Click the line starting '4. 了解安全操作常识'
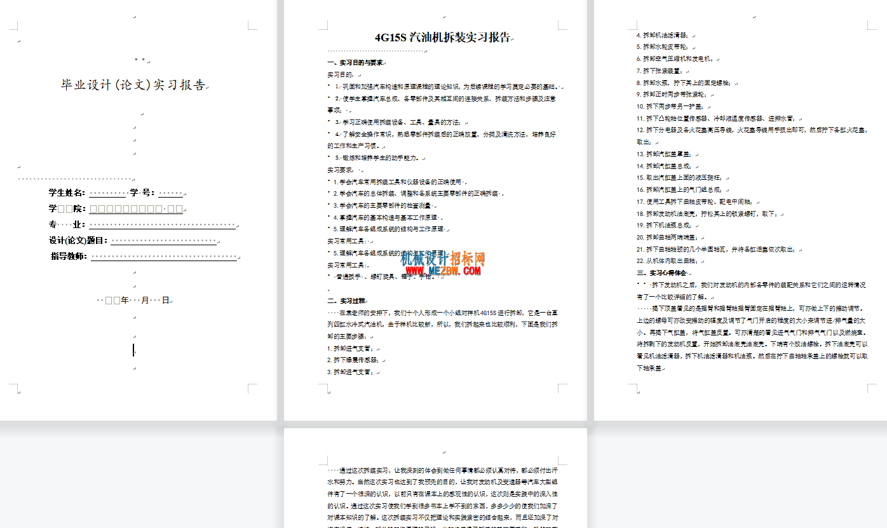Image resolution: width=887 pixels, height=528 pixels. click(442, 140)
